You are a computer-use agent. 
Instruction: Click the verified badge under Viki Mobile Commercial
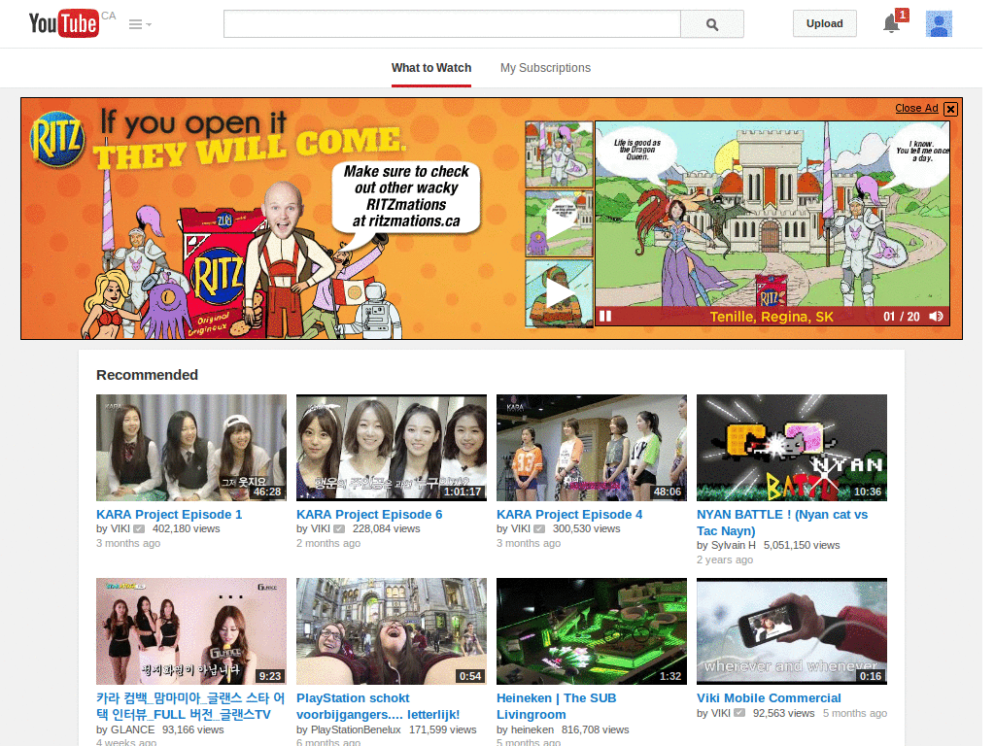pyautogui.click(x=739, y=713)
